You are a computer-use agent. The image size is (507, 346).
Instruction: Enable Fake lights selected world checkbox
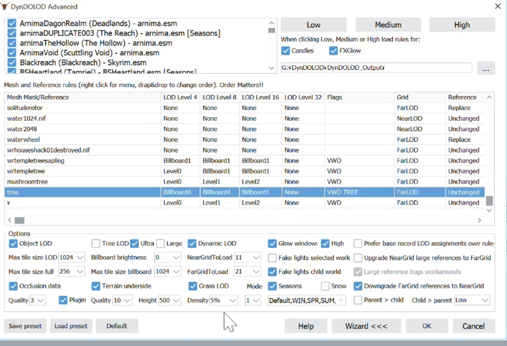click(272, 258)
